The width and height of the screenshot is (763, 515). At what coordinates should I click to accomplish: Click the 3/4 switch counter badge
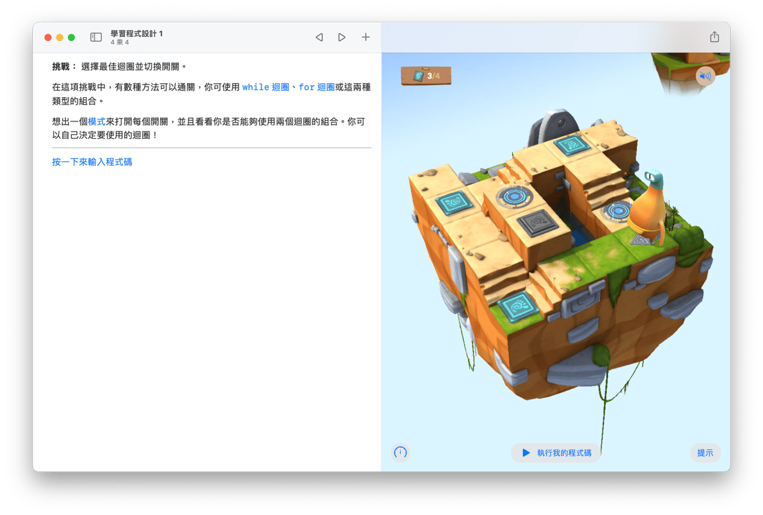pos(426,76)
